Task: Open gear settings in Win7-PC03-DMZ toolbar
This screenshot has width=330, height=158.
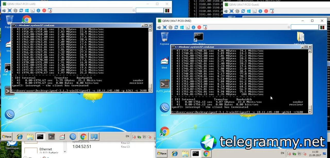Action: (x=170, y=27)
